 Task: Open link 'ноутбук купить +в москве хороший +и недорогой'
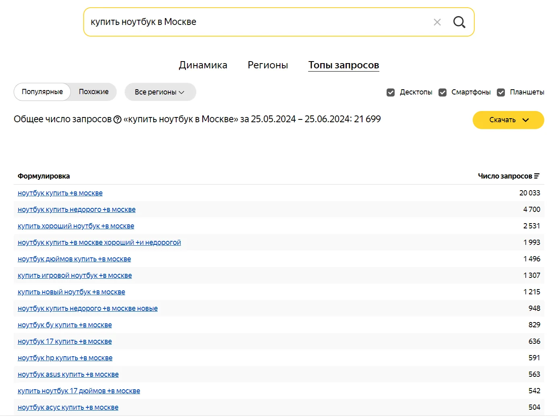99,242
